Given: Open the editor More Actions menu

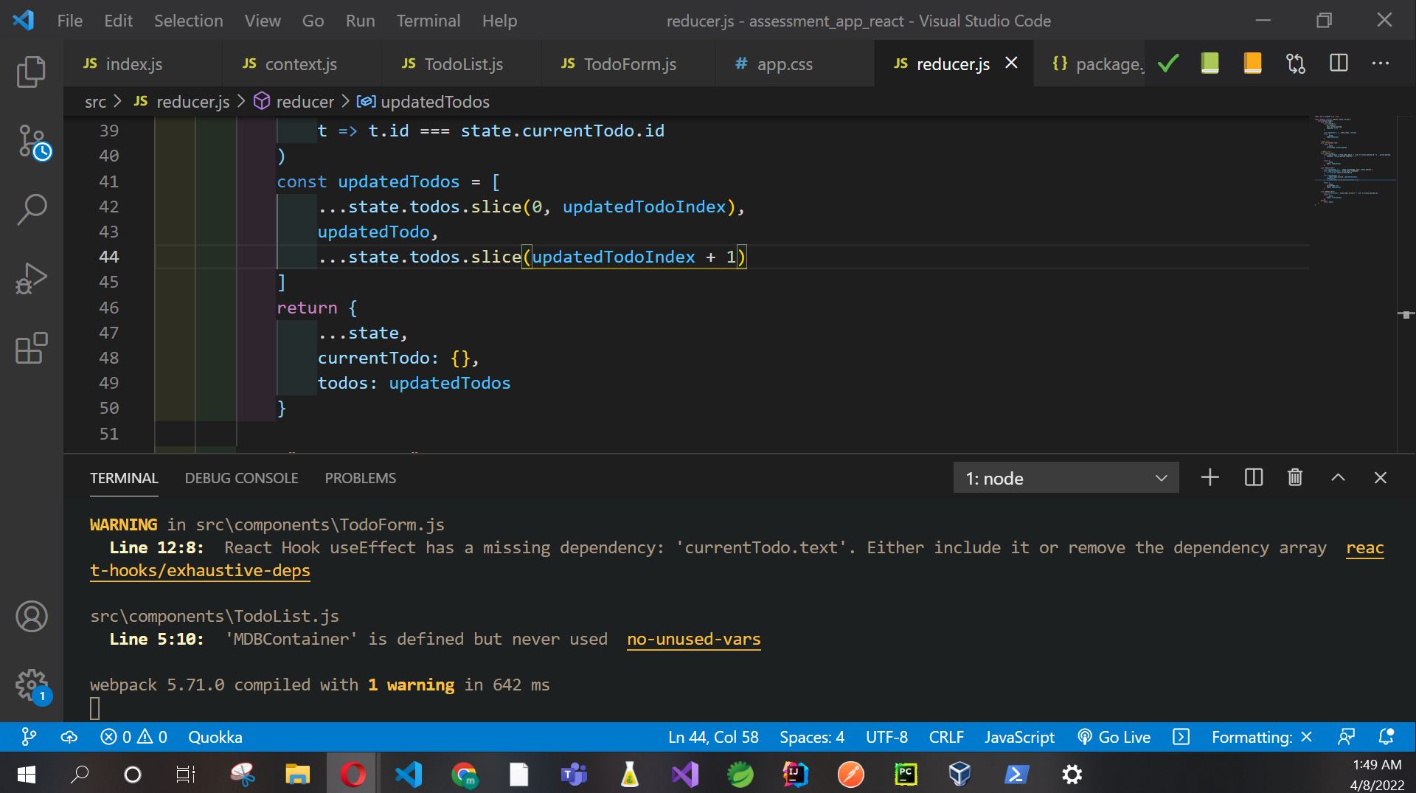Looking at the screenshot, I should 1379,63.
